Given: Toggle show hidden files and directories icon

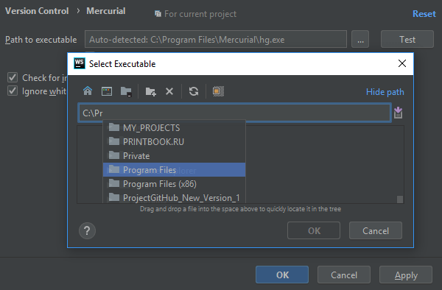Looking at the screenshot, I should [218, 91].
